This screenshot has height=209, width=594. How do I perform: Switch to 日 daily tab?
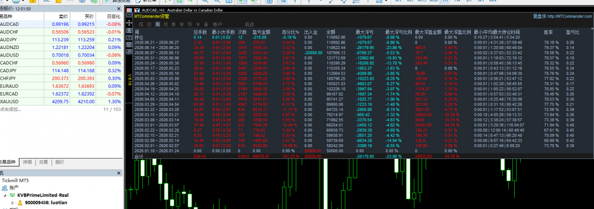tap(149, 25)
